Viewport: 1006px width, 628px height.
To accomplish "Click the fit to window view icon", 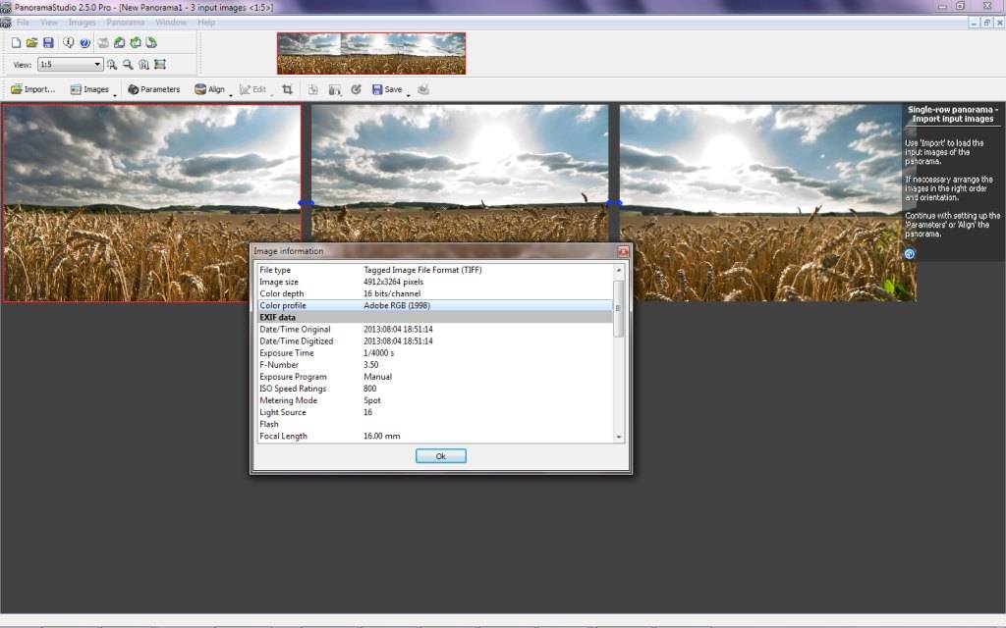I will [x=159, y=65].
